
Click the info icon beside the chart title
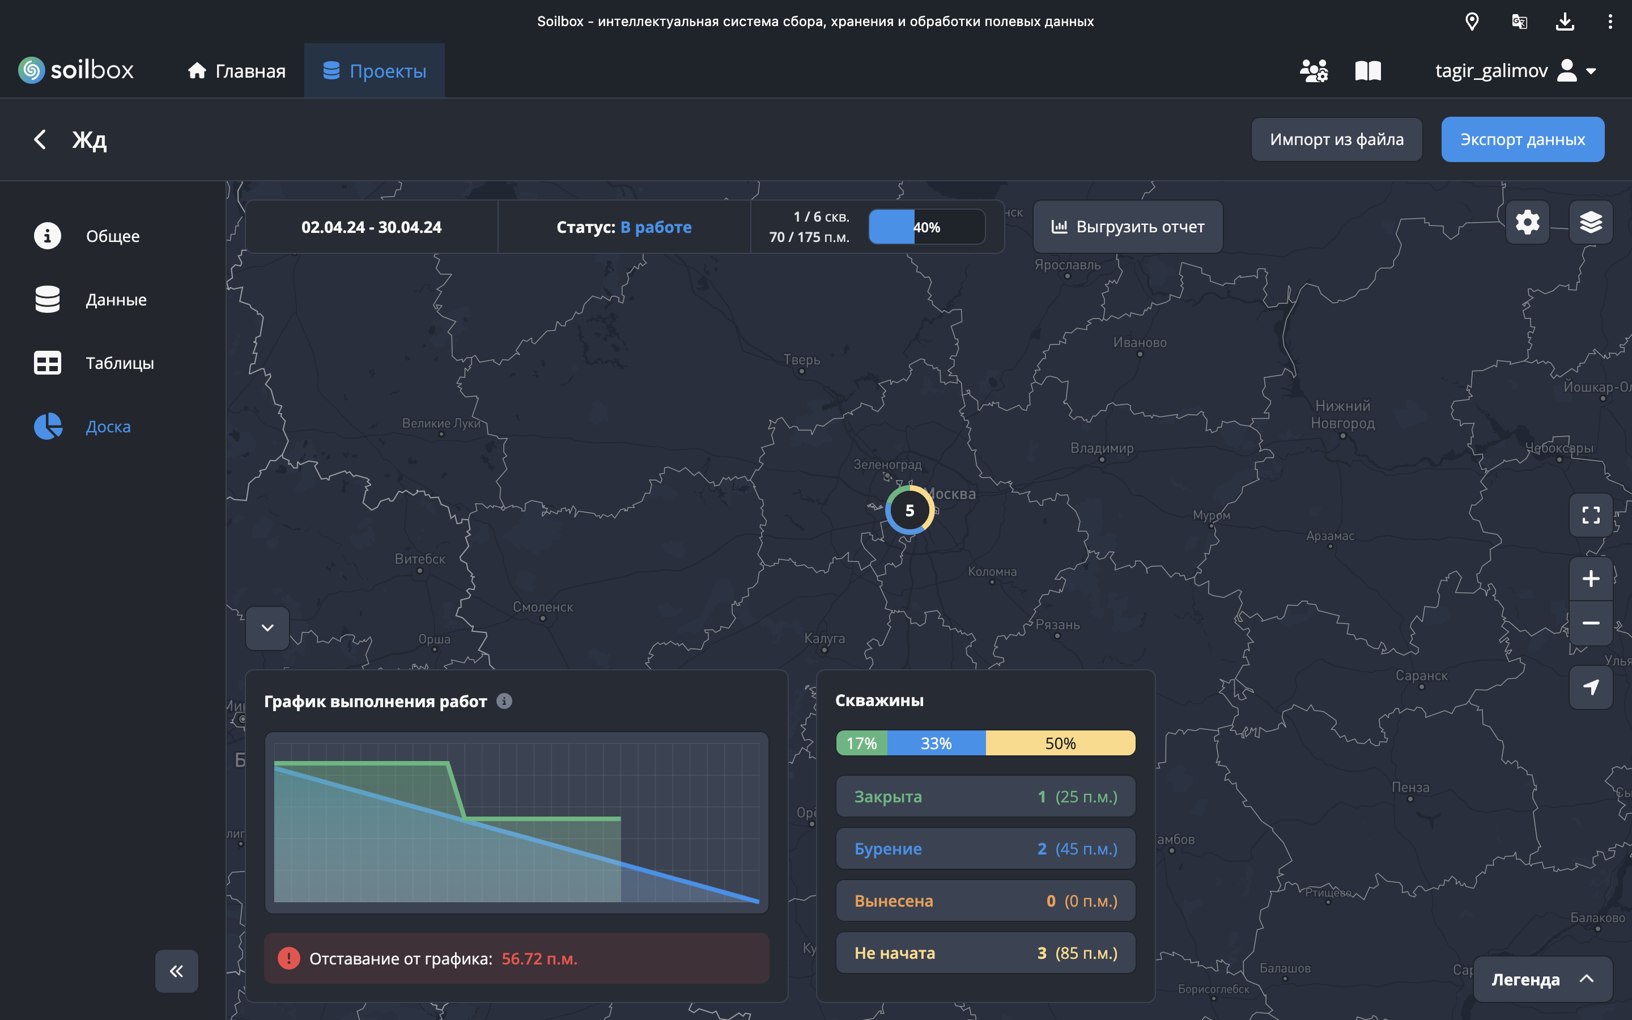[x=504, y=701]
